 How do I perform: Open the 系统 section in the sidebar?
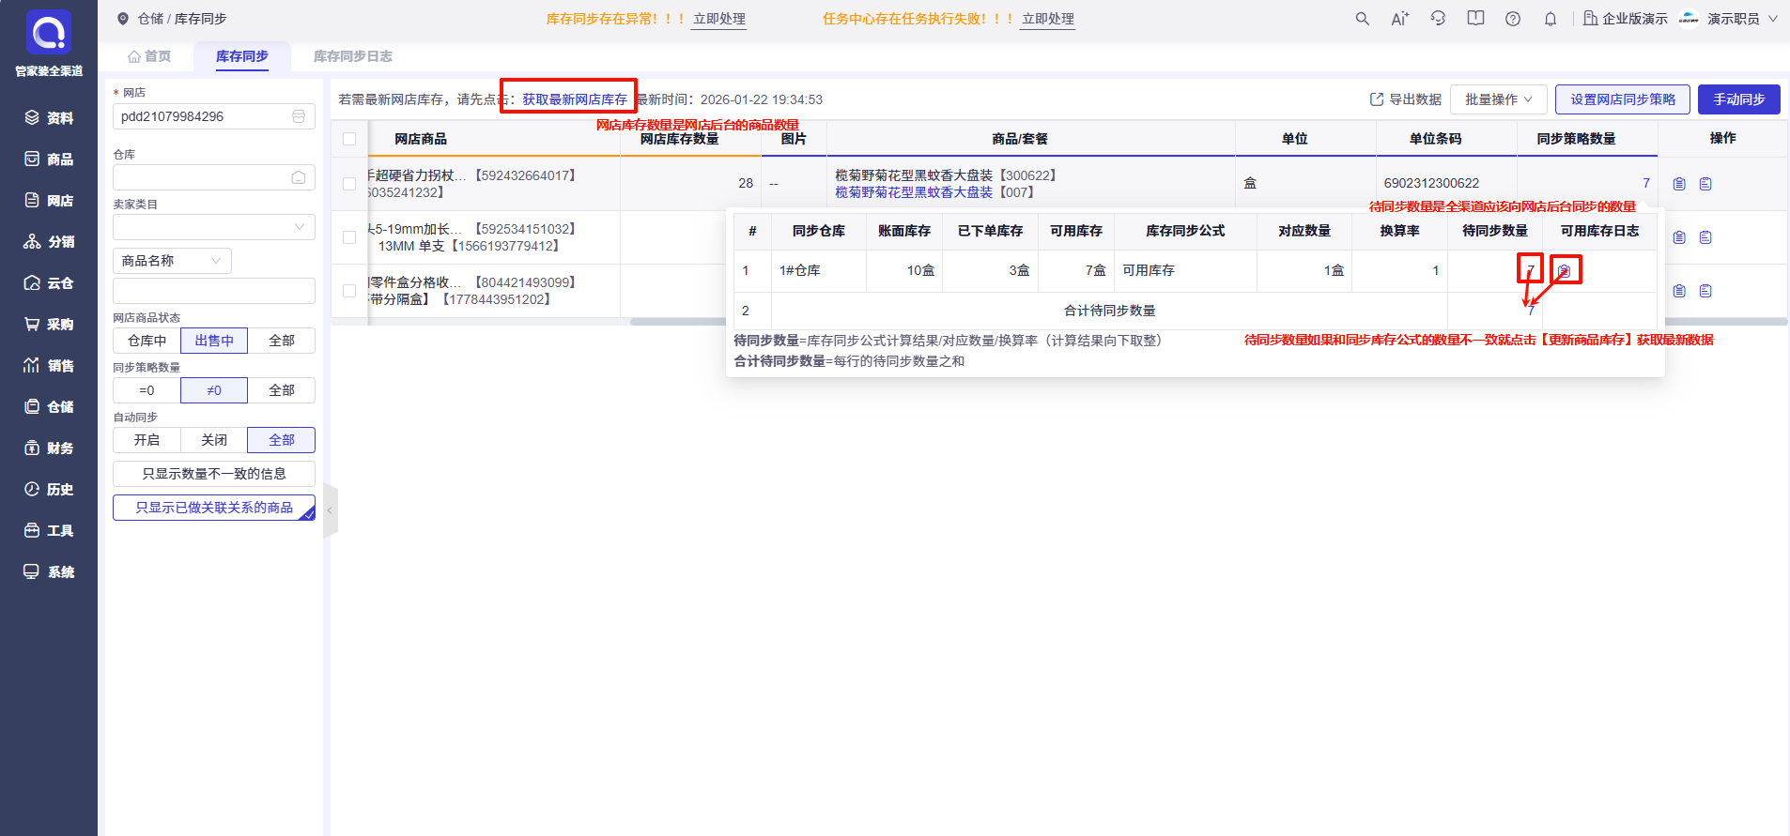[49, 572]
